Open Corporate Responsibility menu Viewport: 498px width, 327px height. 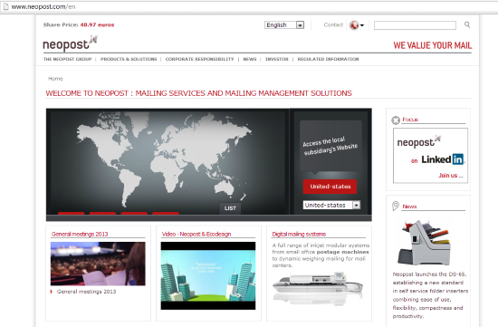point(199,59)
